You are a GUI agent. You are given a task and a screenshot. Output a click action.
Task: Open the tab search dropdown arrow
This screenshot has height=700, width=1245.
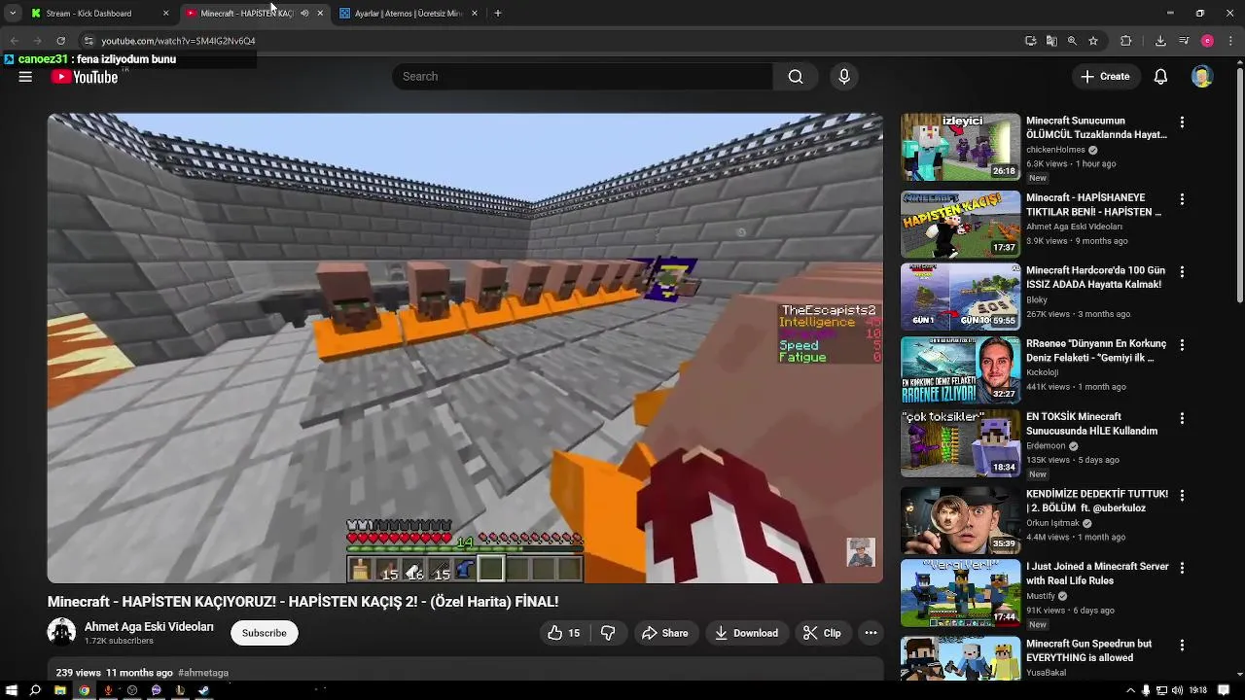coord(12,14)
